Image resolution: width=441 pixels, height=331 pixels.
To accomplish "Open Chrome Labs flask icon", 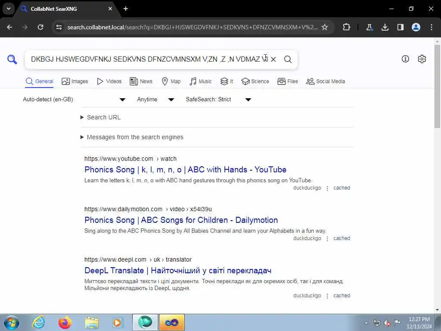I will click(x=369, y=27).
